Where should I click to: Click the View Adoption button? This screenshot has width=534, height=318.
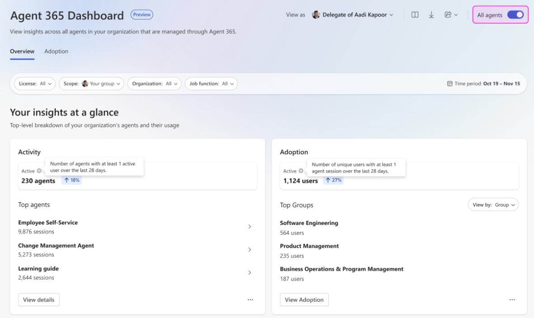pos(304,299)
